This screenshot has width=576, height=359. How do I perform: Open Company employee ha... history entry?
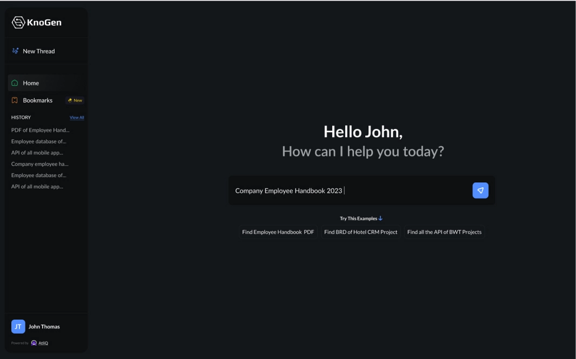tap(39, 164)
